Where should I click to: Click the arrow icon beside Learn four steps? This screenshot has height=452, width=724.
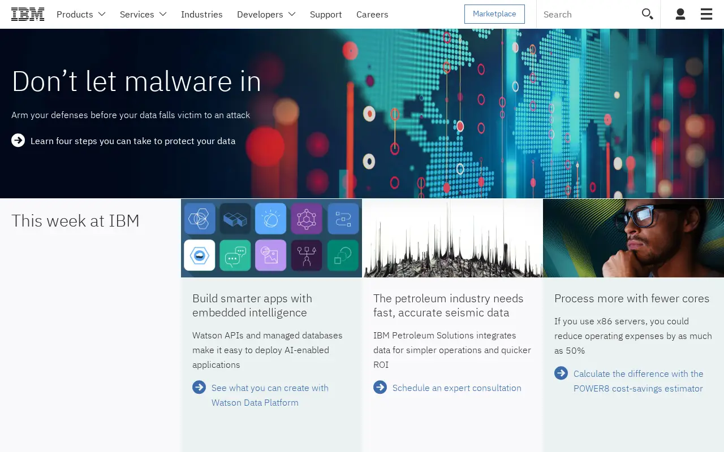click(18, 140)
